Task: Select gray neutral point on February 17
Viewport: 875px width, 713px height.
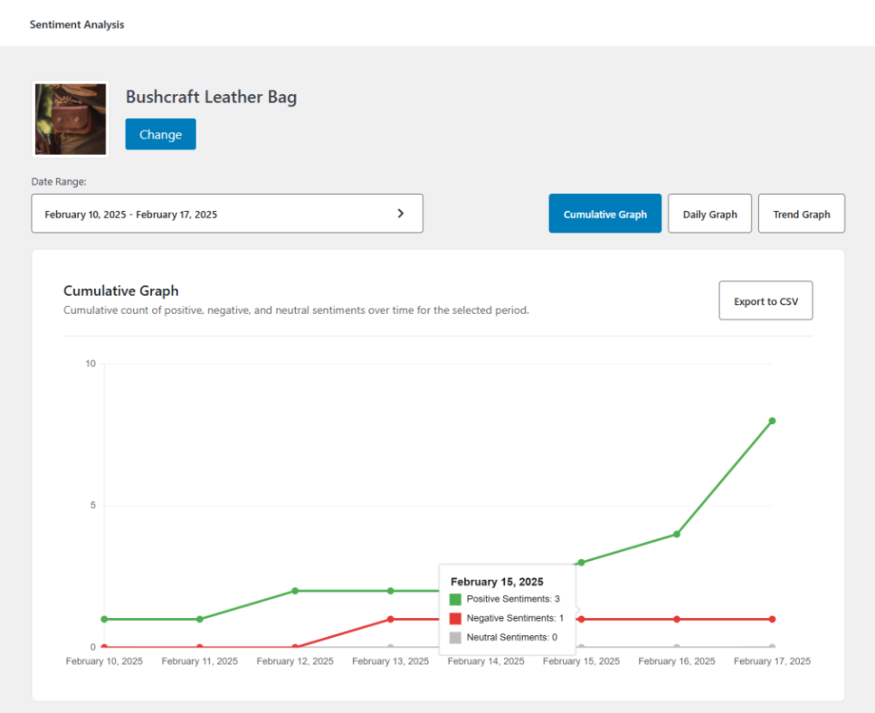Action: [772, 647]
